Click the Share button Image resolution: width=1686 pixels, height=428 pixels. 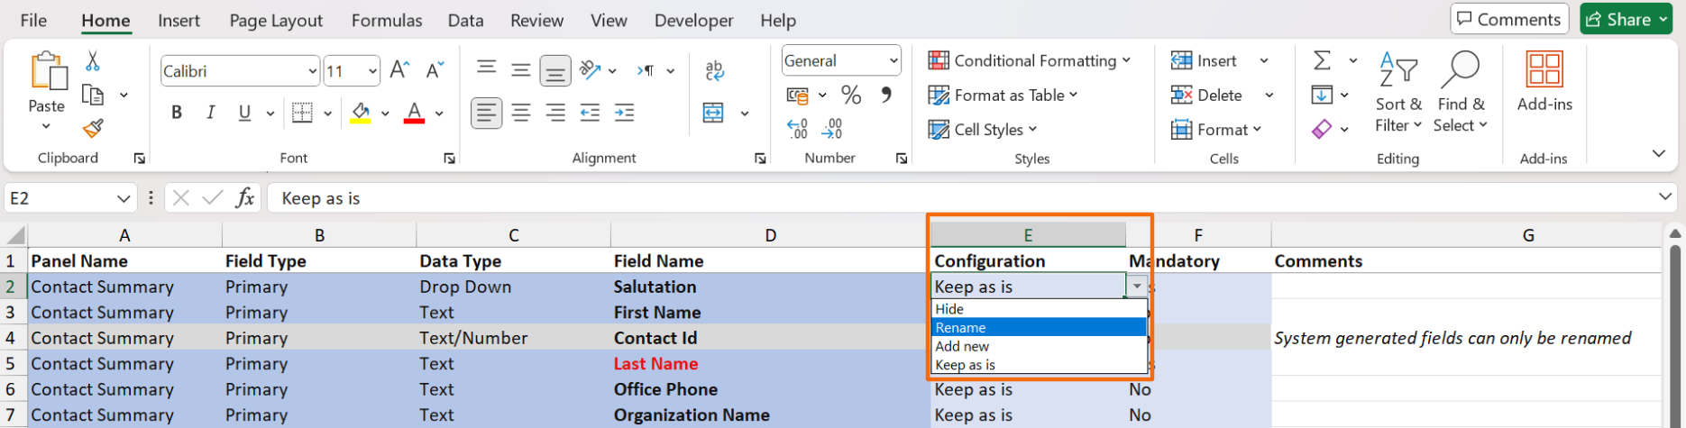tap(1626, 19)
